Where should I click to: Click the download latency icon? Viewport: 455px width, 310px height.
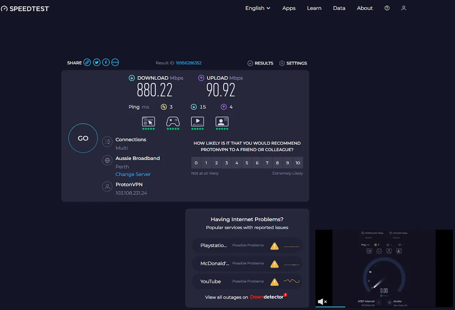(194, 107)
